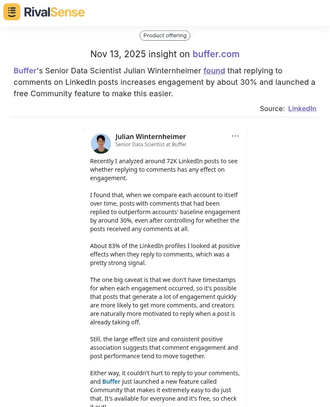This screenshot has width=330, height=407.
Task: Click the yellow RivalSense list logo icon
Action: coord(11,12)
